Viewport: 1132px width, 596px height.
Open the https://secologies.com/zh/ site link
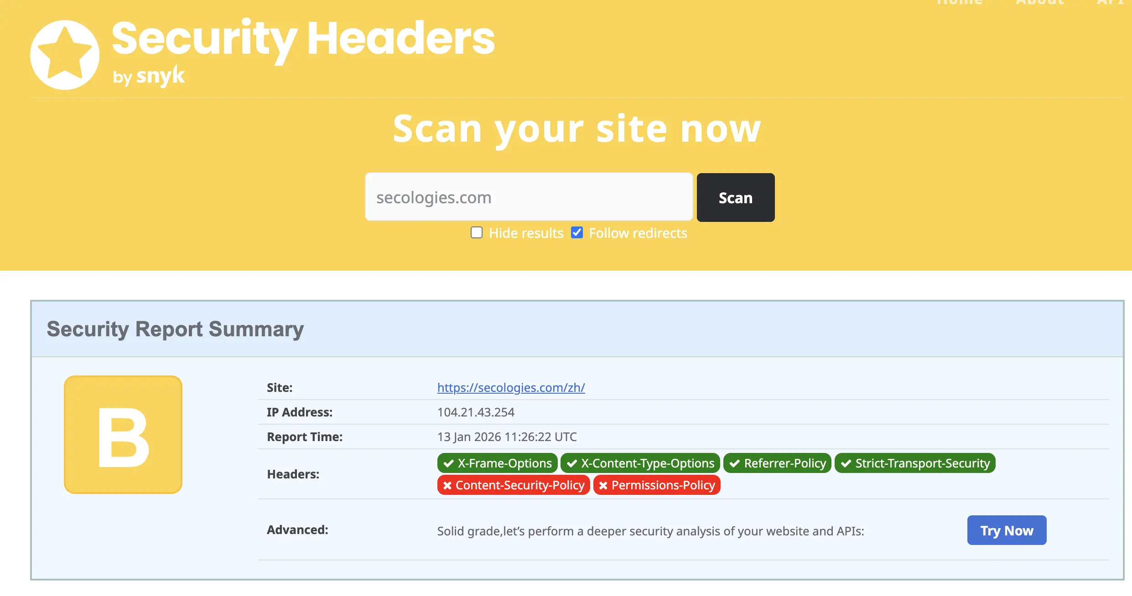(511, 387)
